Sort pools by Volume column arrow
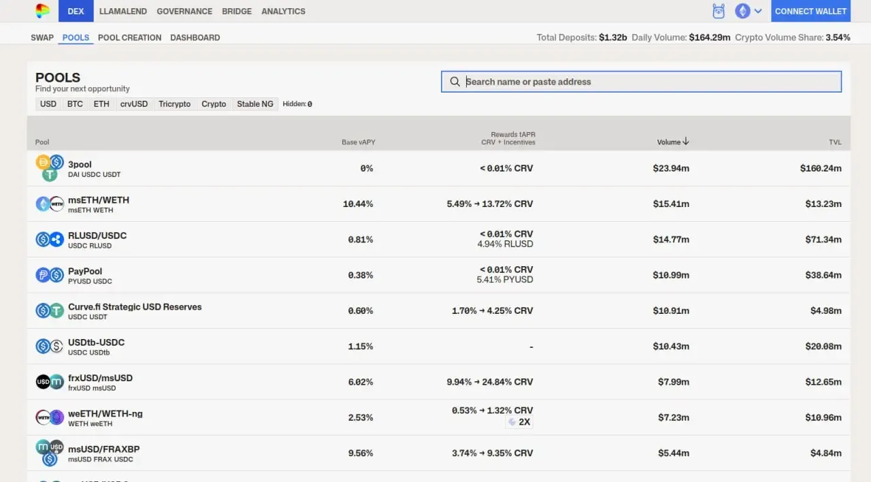The height and width of the screenshot is (482, 871). (x=685, y=142)
